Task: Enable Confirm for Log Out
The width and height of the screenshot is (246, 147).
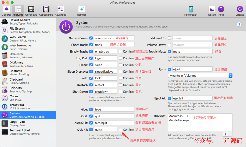Action: 121,58
